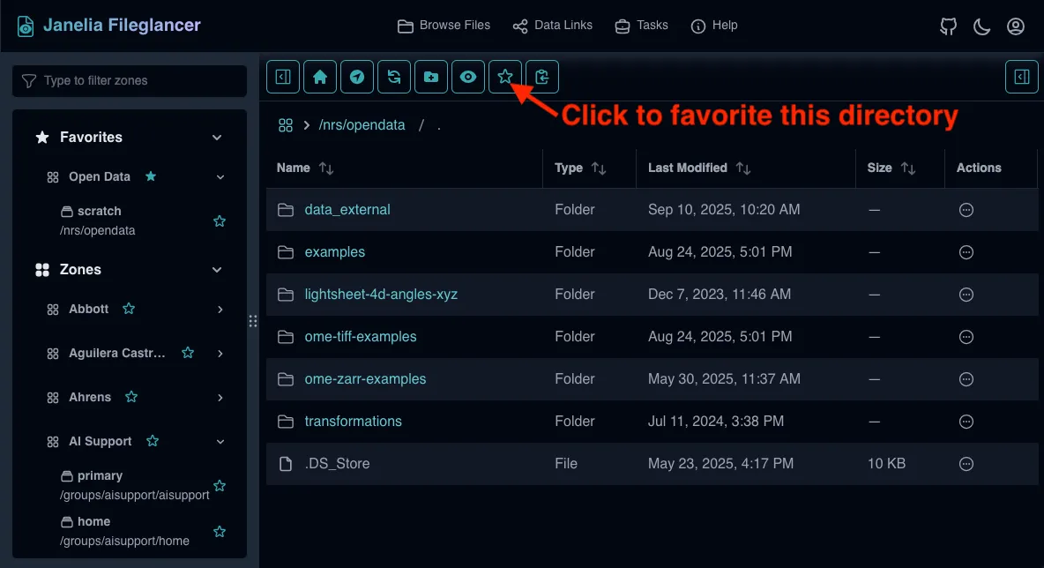This screenshot has width=1044, height=568.
Task: Collapse the Favorites section
Action: click(217, 138)
